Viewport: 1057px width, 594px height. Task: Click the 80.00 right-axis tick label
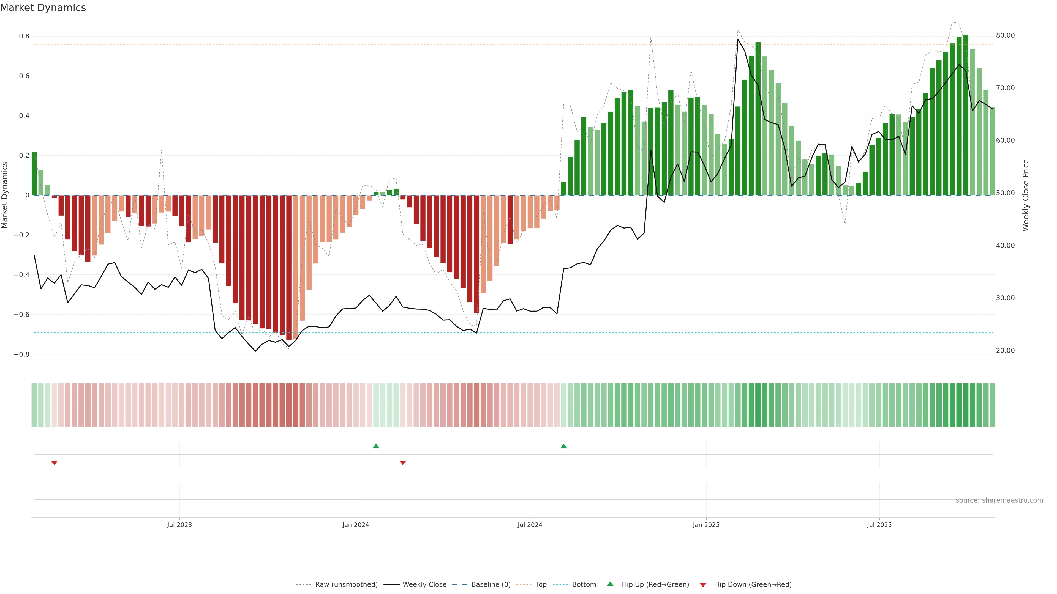[x=1005, y=36]
